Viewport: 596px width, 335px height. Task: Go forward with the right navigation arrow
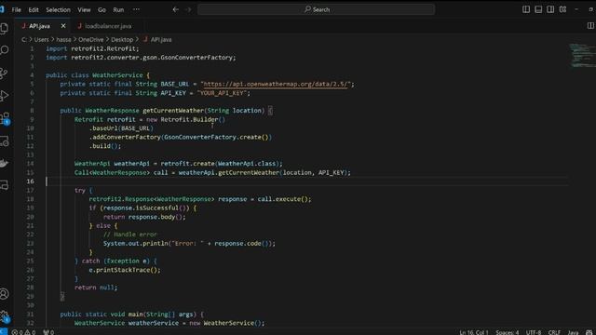pyautogui.click(x=188, y=9)
